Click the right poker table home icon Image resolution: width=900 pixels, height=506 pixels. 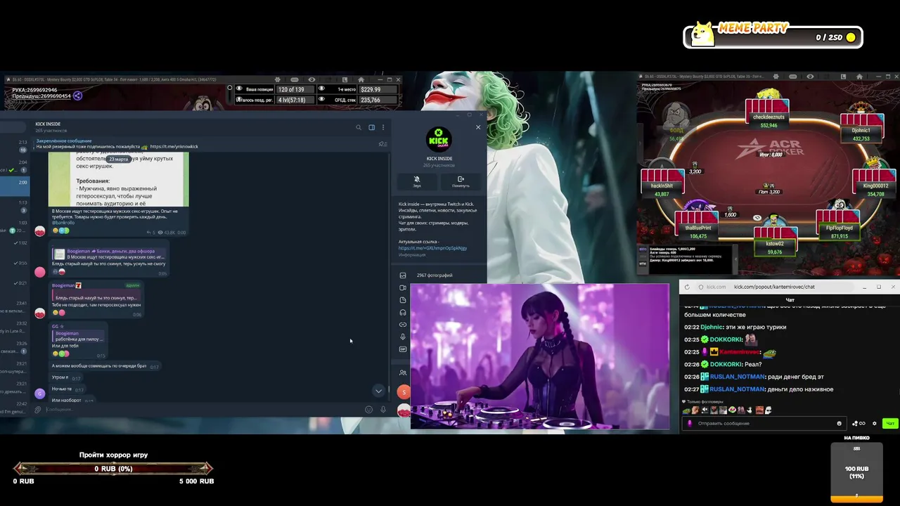(x=859, y=76)
